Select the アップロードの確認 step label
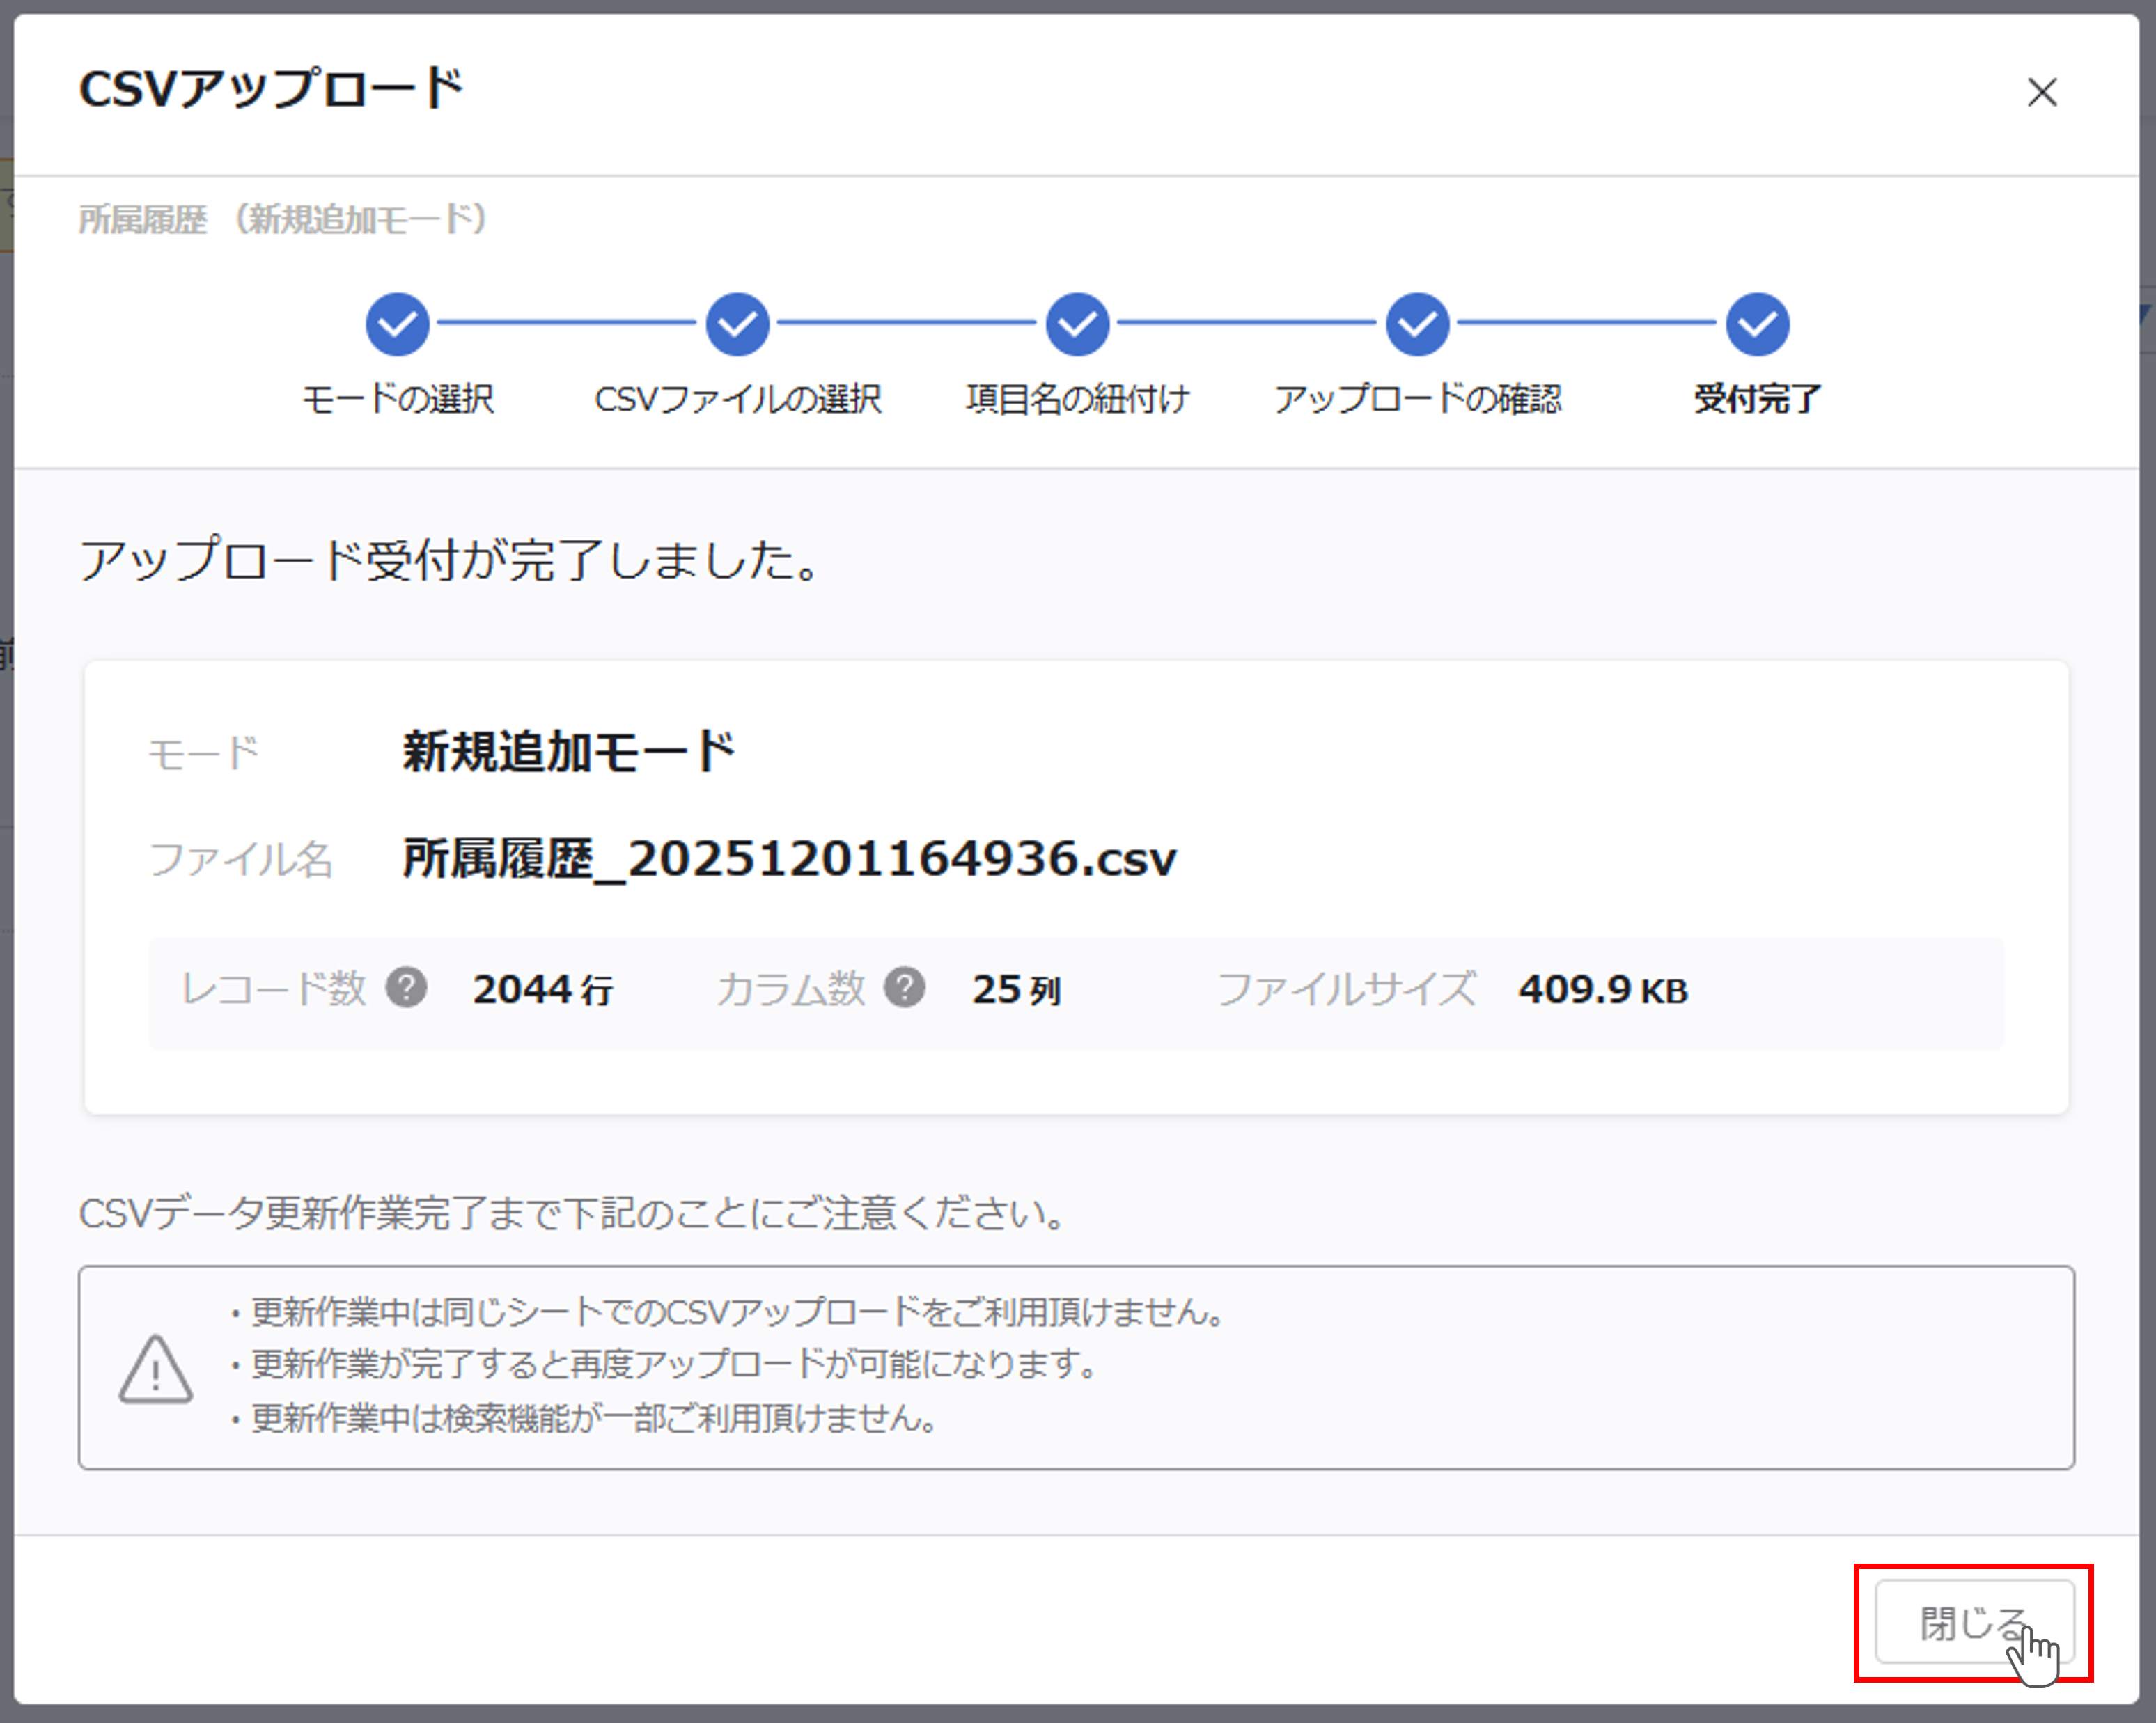 tap(1417, 399)
